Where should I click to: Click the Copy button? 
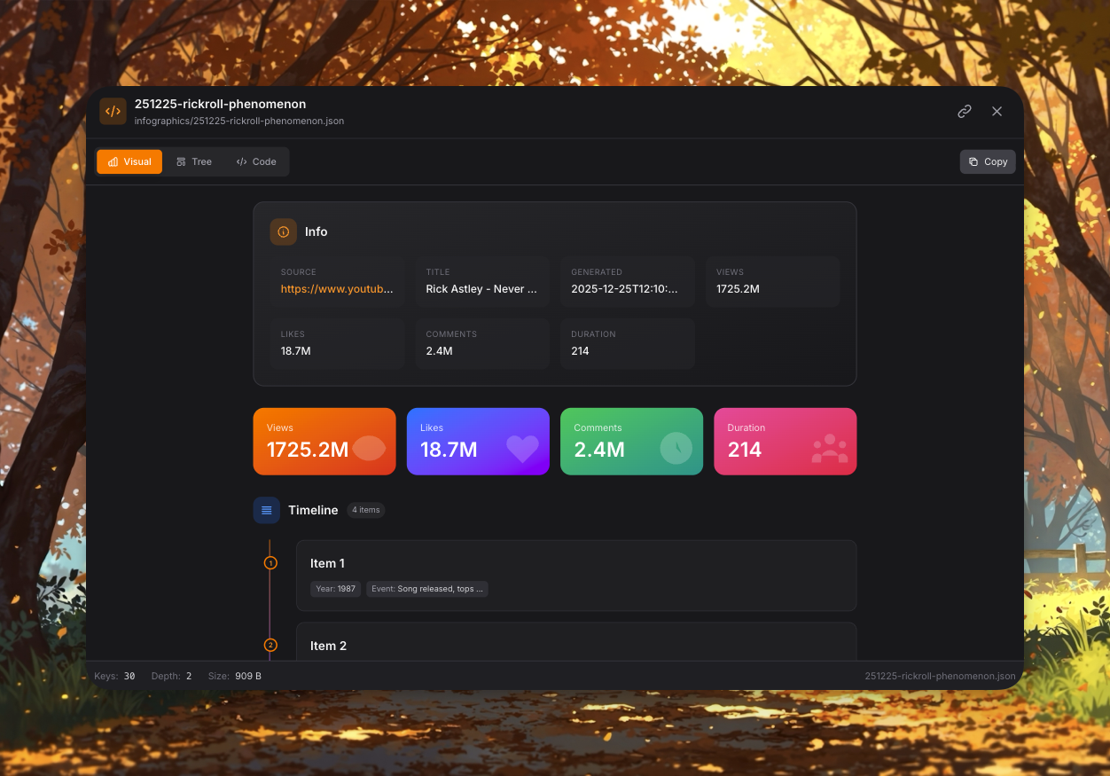[988, 161]
